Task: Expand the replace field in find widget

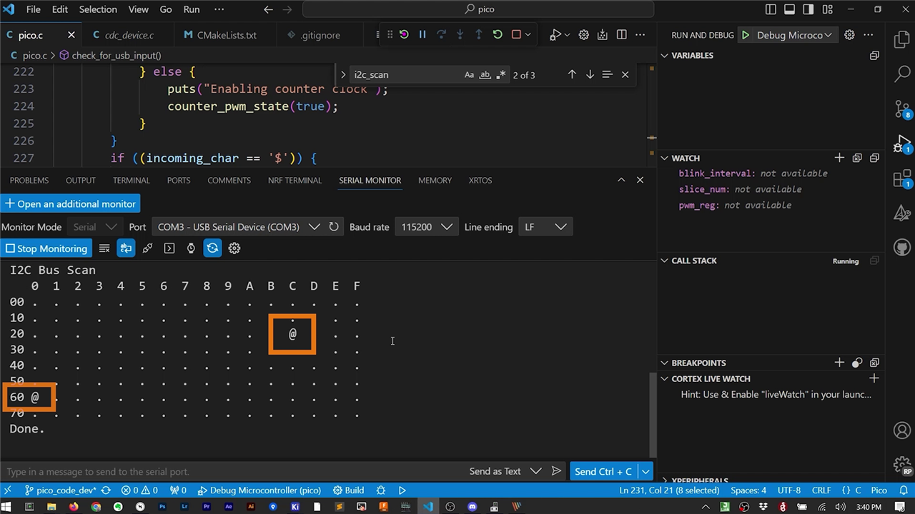Action: point(343,74)
